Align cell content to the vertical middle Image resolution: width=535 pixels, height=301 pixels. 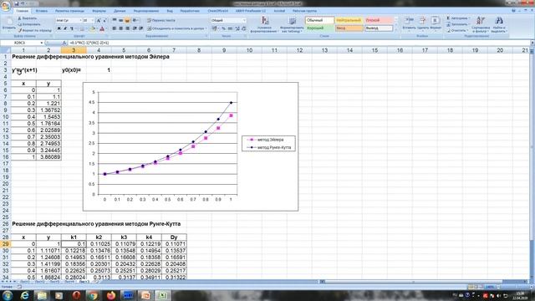tap(120, 20)
